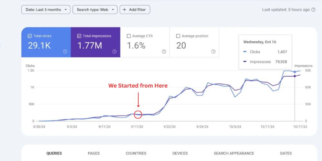Image resolution: width=322 pixels, height=161 pixels.
Task: Toggle the Total impressions checkbox
Action: pos(79,36)
